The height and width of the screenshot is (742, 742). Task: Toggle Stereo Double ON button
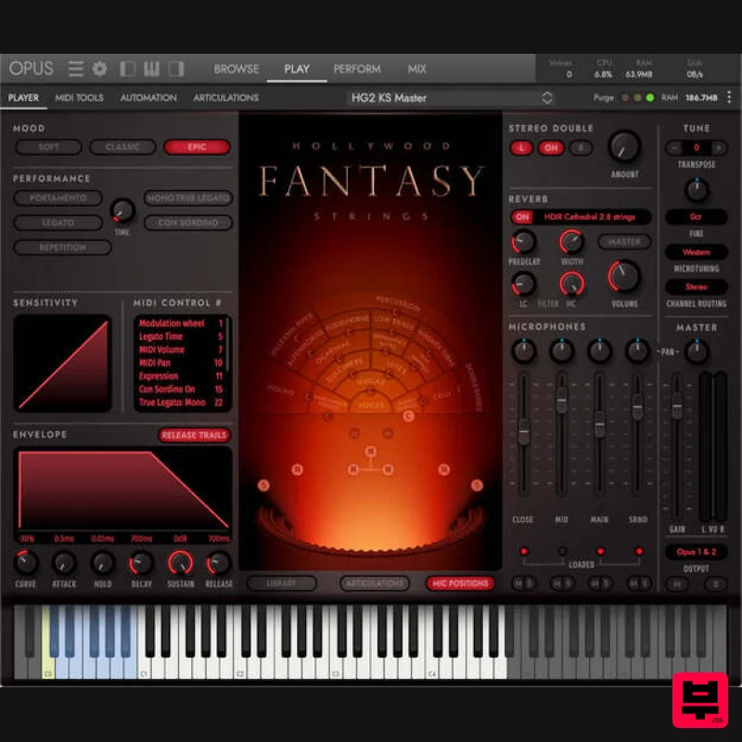551,147
